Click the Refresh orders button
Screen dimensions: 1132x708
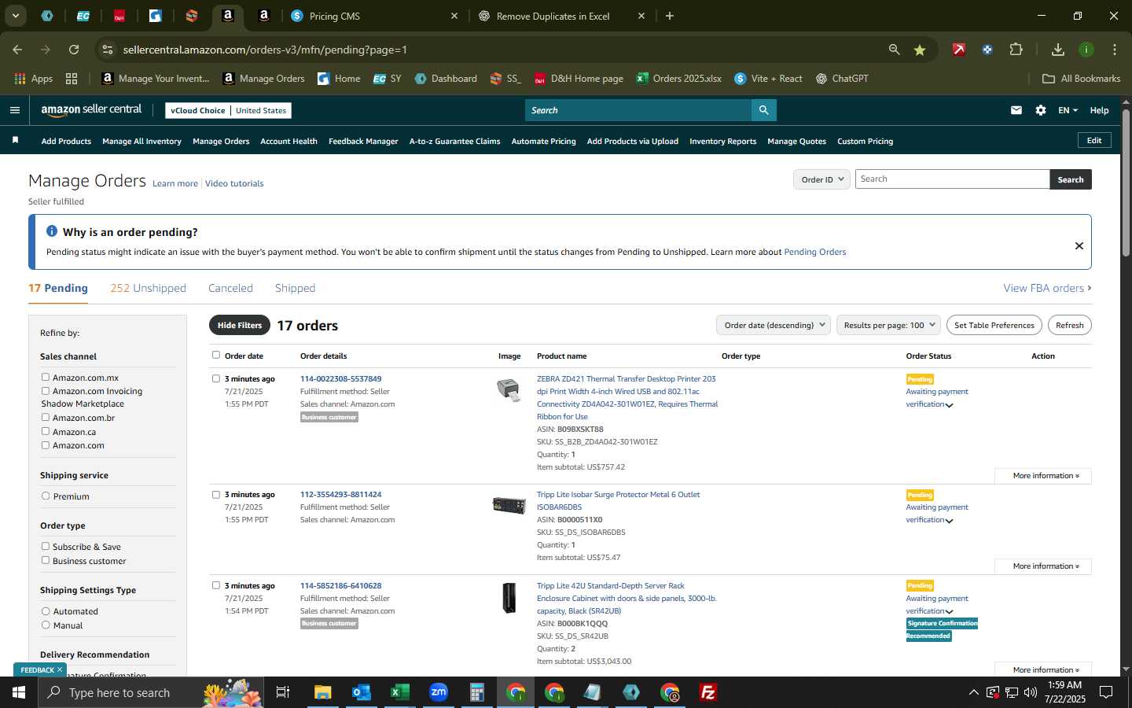pyautogui.click(x=1069, y=325)
